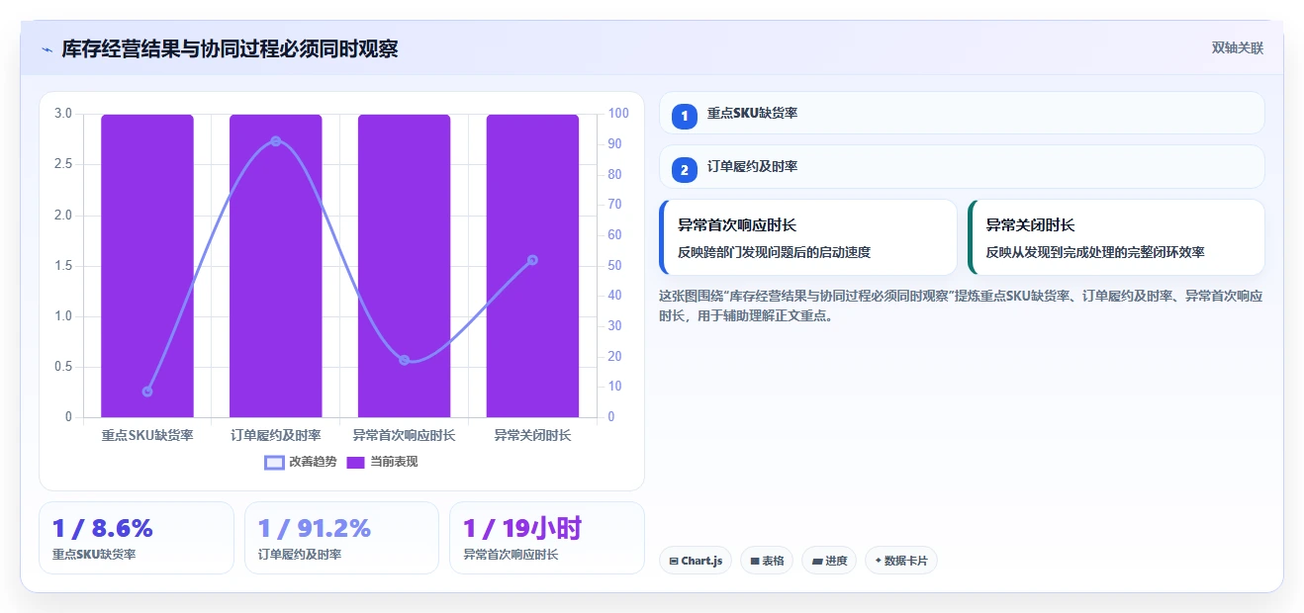Open list item 订单履约及时率
This screenshot has width=1304, height=613.
click(962, 167)
